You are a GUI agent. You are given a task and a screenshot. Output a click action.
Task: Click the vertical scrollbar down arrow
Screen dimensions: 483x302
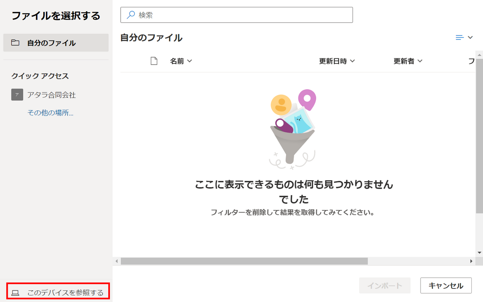click(x=480, y=253)
